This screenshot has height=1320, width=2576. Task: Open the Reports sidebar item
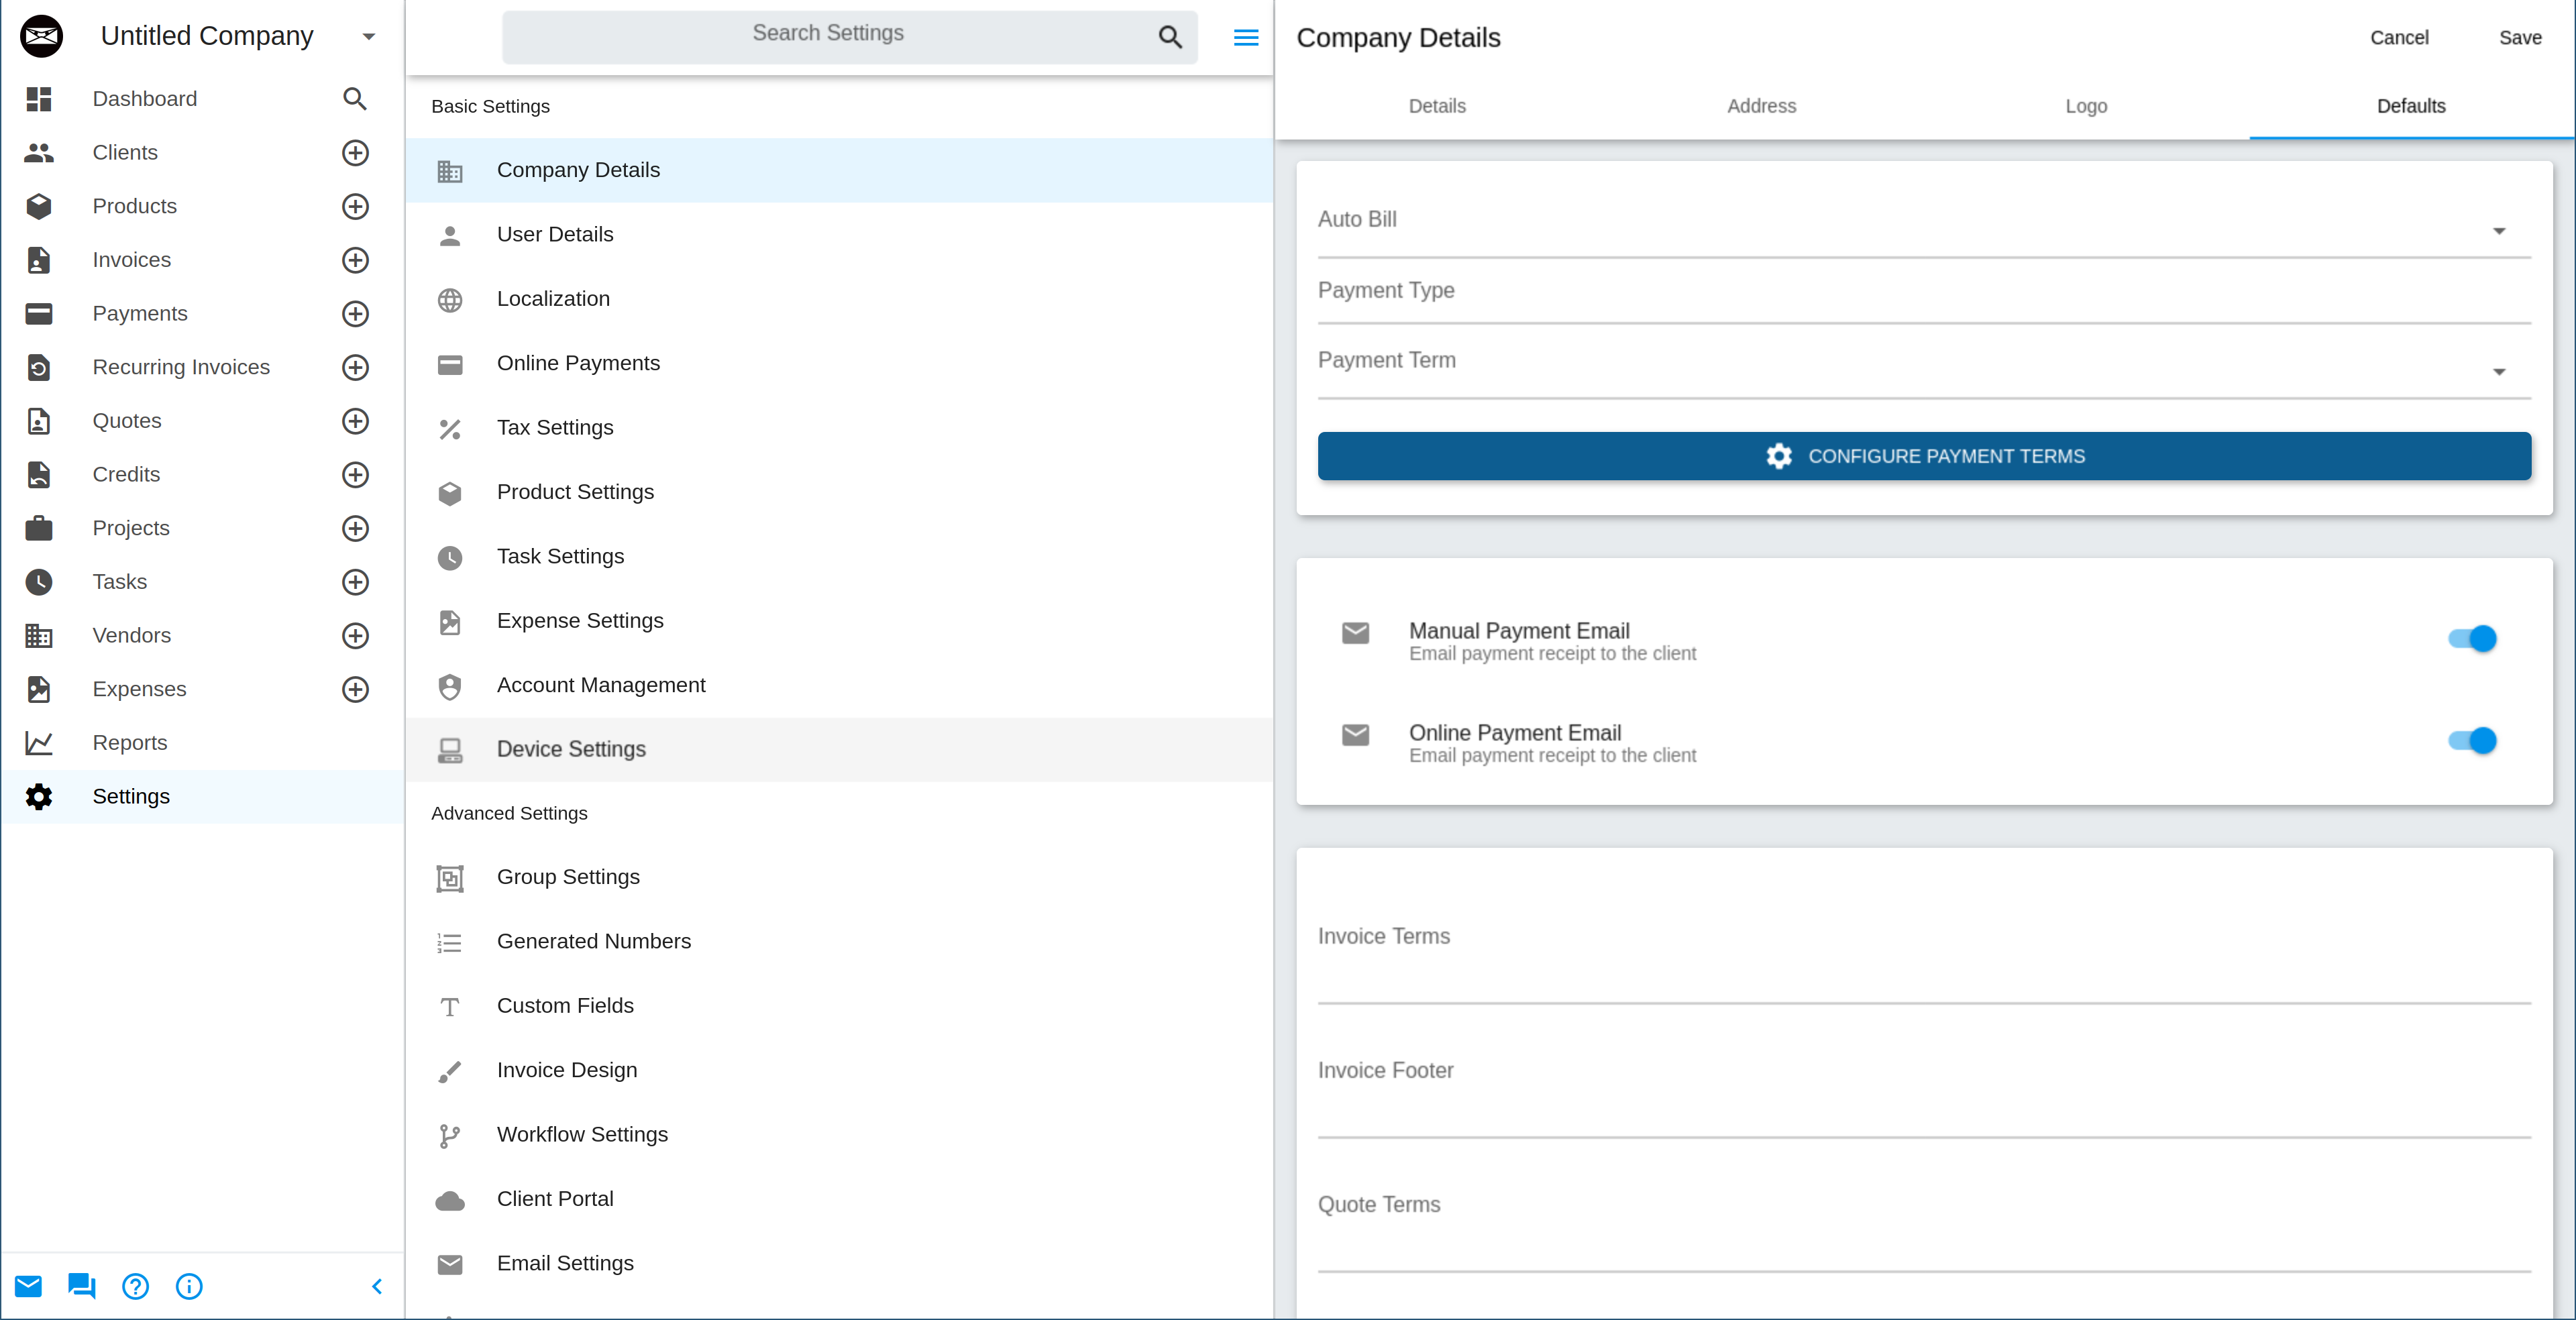pos(202,743)
